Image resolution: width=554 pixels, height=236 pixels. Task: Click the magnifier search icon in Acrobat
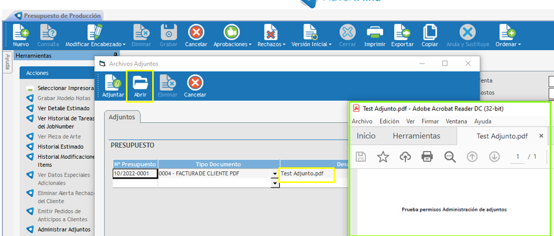[x=450, y=157]
